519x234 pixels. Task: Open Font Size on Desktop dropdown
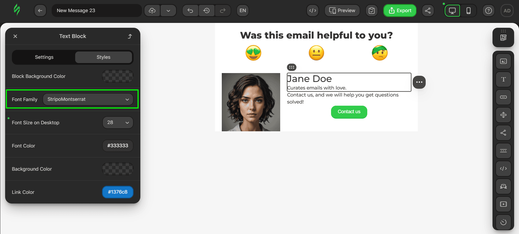(x=118, y=122)
